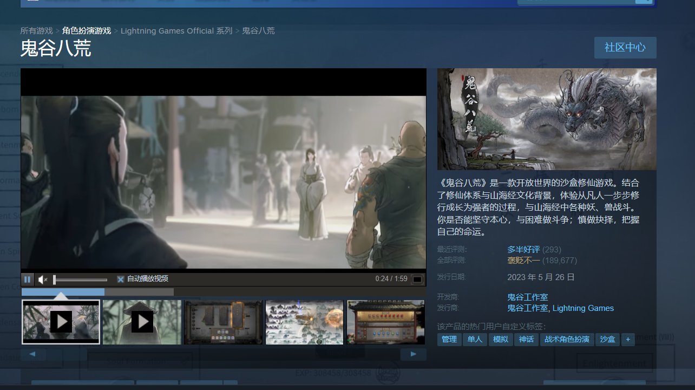View the red building screenshot thumbnail
The image size is (695, 390).
(386, 322)
